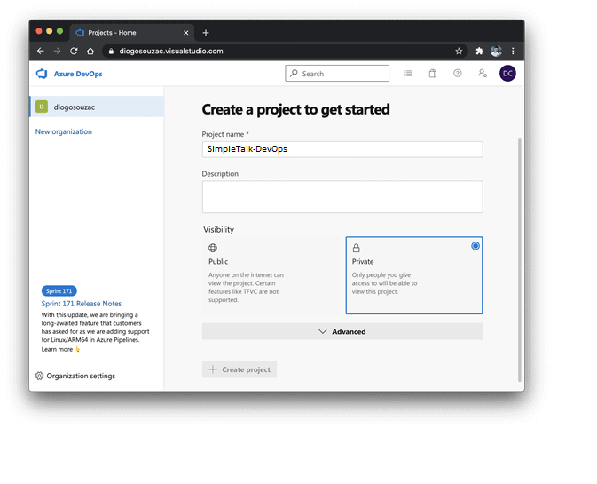597x484 pixels.
Task: Open a new browser tab with plus
Action: pos(206,33)
